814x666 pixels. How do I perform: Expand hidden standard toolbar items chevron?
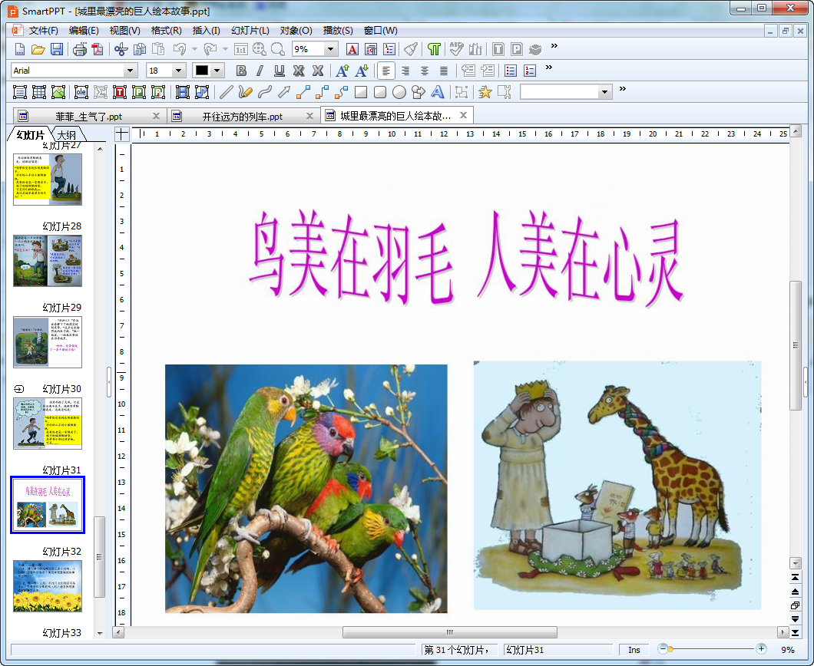(x=554, y=46)
